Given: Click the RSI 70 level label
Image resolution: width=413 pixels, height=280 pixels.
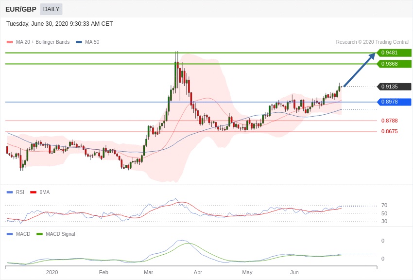Looking at the screenshot, I should (x=384, y=205).
